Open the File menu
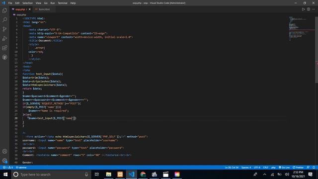This screenshot has height=179, width=318. [x=10, y=3]
